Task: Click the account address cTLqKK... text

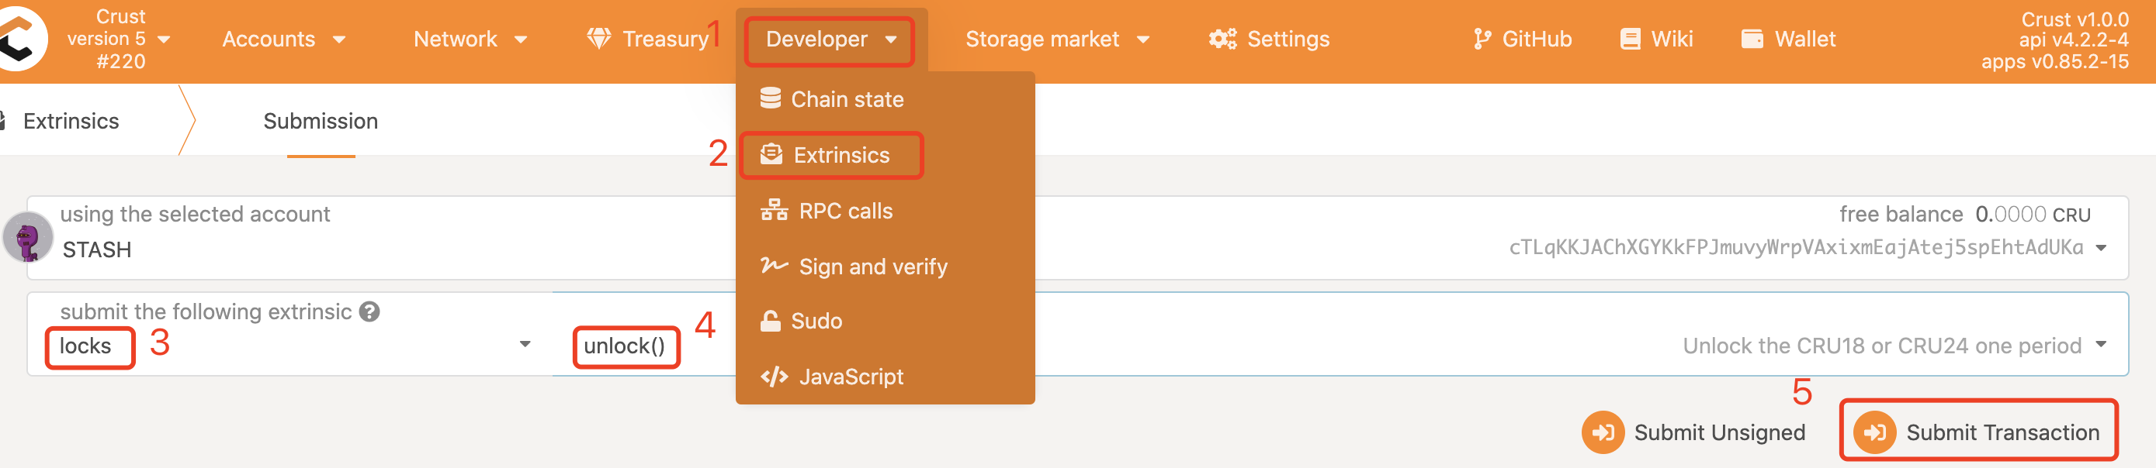Action: pos(1796,247)
